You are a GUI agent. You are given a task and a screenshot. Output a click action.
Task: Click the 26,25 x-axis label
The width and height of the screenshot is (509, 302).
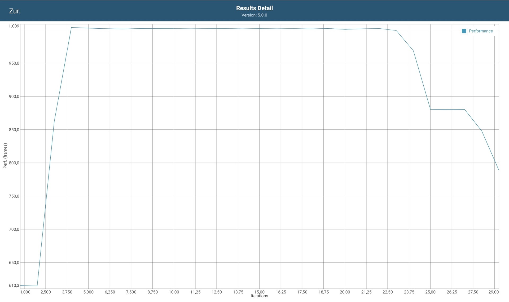[452, 292]
